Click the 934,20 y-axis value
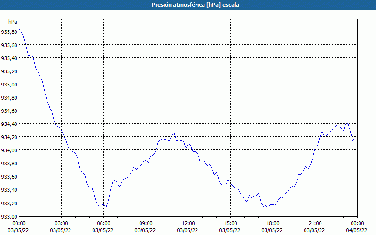Screen dimensions: 376x235 pos(8,137)
